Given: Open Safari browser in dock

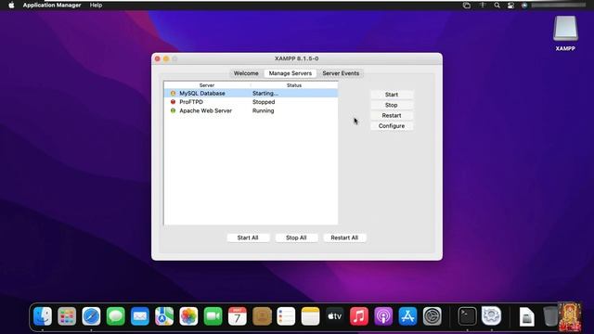Looking at the screenshot, I should coord(91,315).
